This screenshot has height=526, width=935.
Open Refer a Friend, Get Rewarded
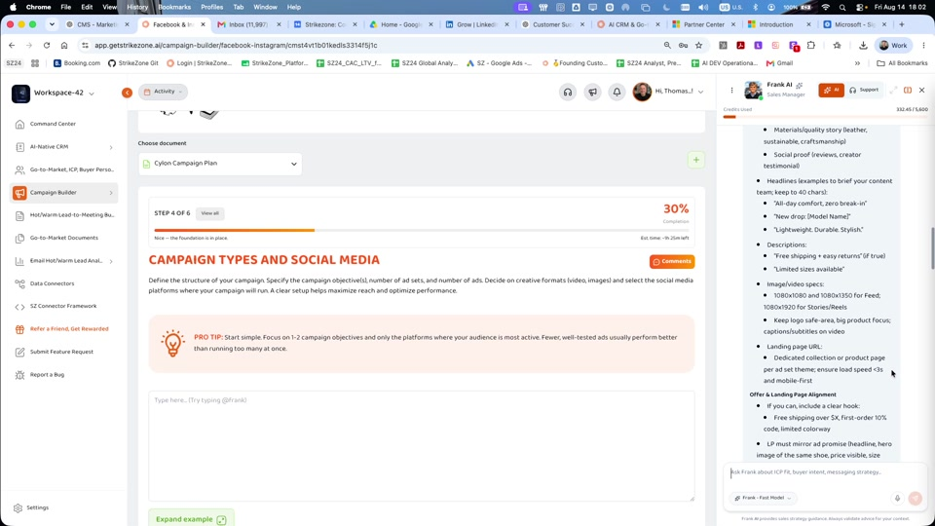pyautogui.click(x=64, y=329)
